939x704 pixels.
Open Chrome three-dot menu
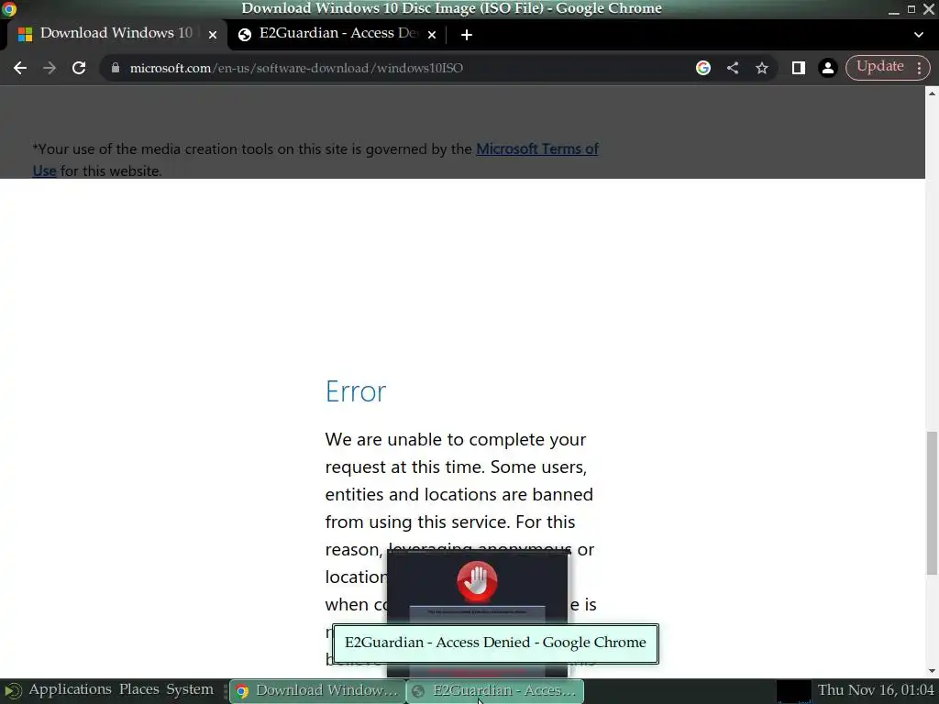919,68
